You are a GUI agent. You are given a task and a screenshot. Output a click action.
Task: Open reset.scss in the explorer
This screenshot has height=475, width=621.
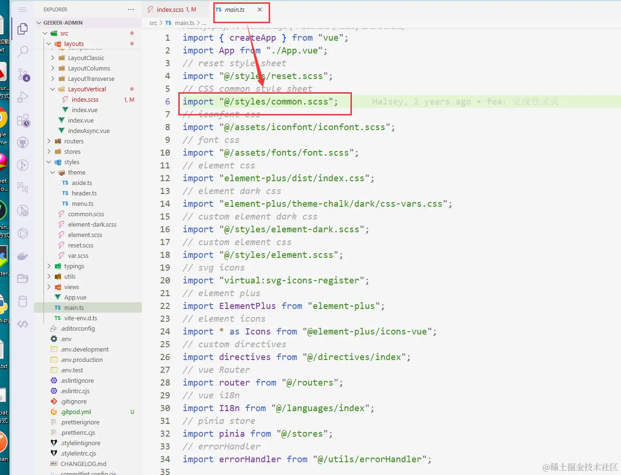coord(81,245)
